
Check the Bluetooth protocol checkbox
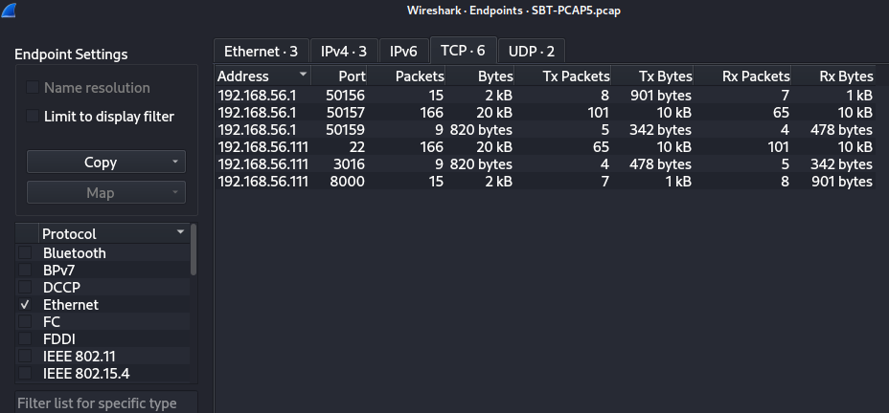[x=25, y=253]
